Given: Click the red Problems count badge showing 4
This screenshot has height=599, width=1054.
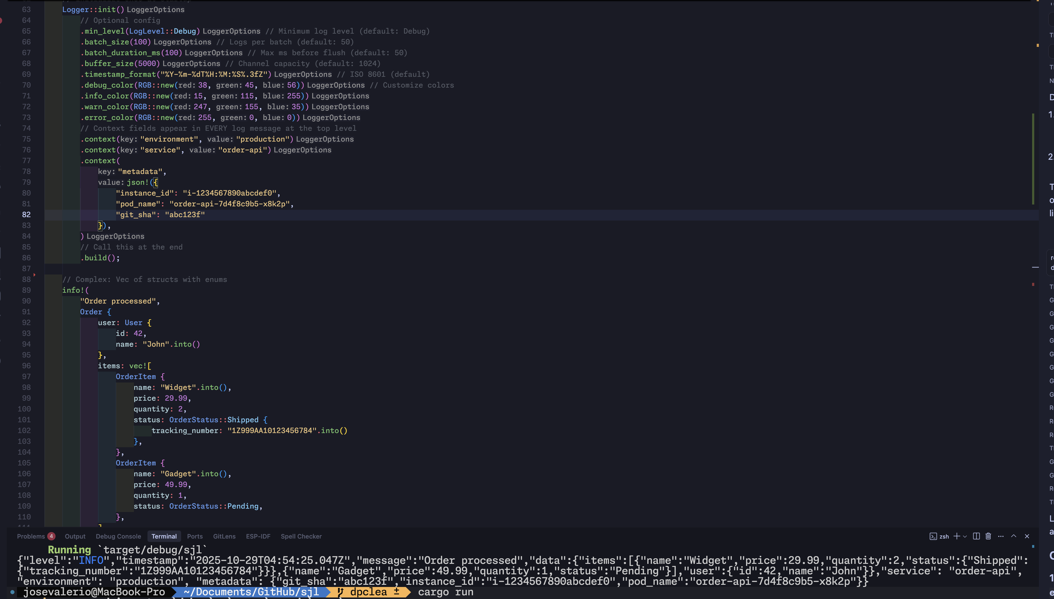Looking at the screenshot, I should point(51,536).
